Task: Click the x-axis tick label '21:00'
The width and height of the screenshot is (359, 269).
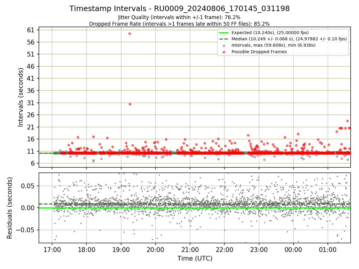Action: pos(190,249)
